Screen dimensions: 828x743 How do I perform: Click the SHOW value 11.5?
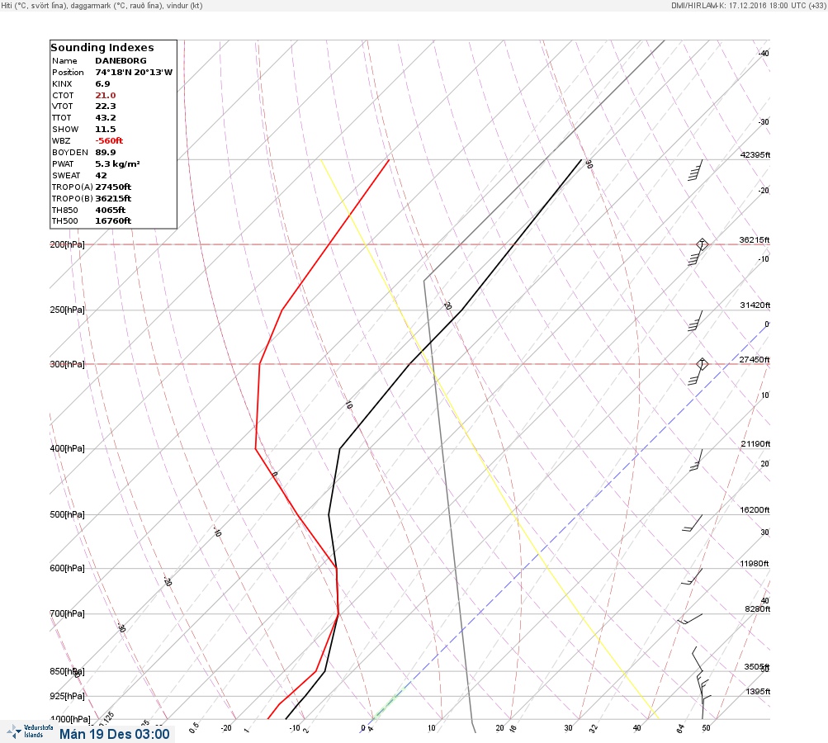tap(105, 130)
